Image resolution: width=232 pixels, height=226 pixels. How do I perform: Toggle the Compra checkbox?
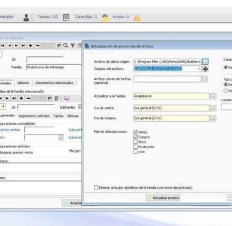point(135,137)
